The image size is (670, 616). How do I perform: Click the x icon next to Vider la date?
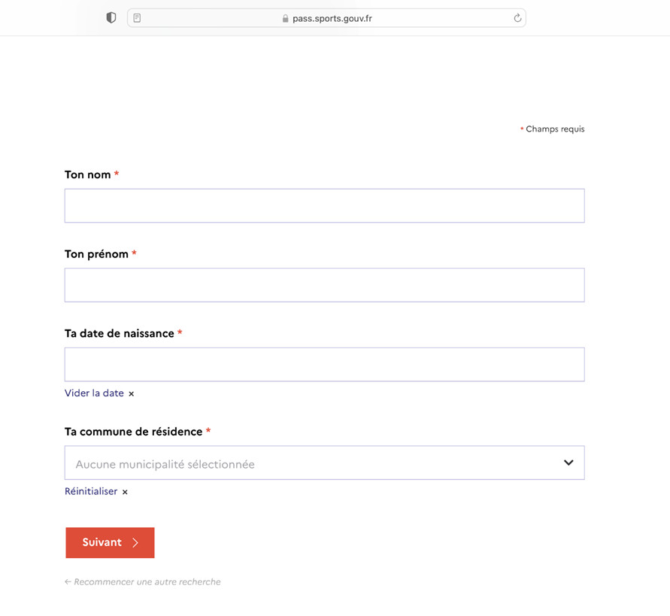pyautogui.click(x=131, y=393)
